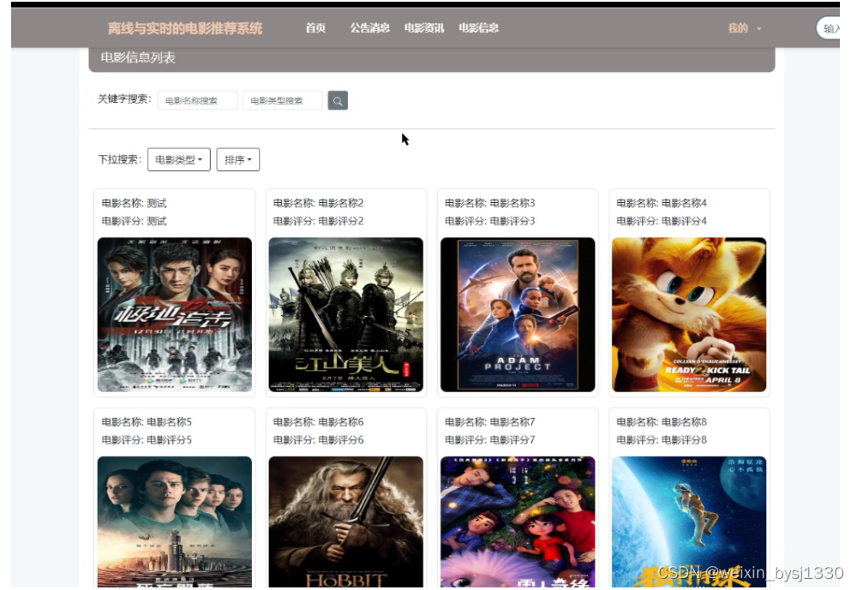
Task: Open The Hobbit movie poster
Action: (346, 521)
